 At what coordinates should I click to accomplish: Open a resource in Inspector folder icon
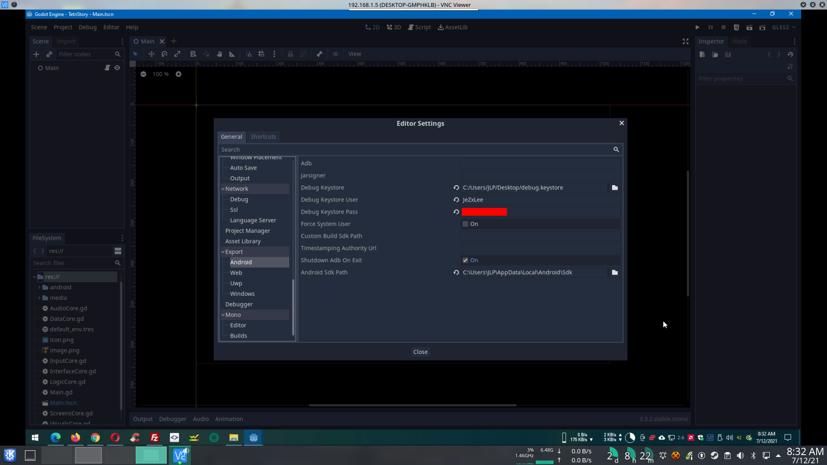click(715, 54)
